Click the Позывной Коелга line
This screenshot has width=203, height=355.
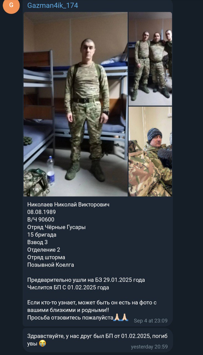click(x=51, y=265)
